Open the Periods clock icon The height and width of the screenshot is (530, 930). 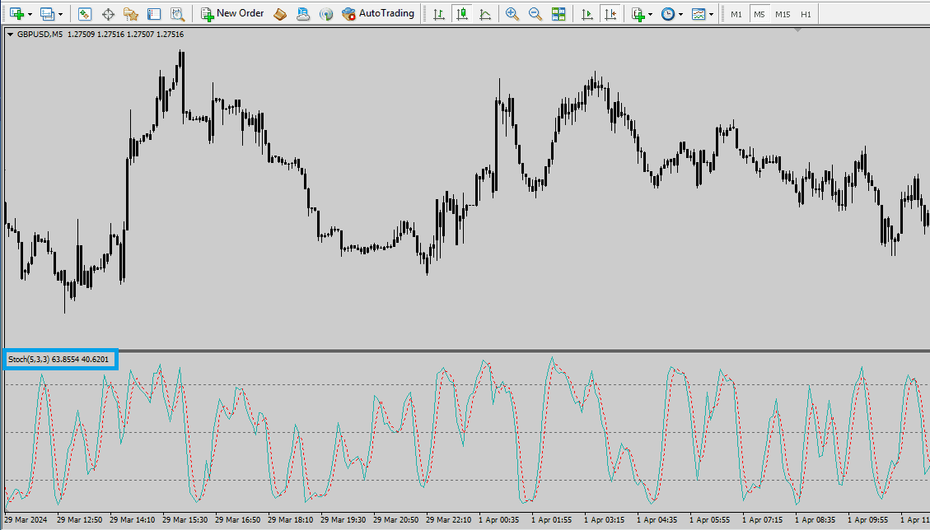pos(668,14)
